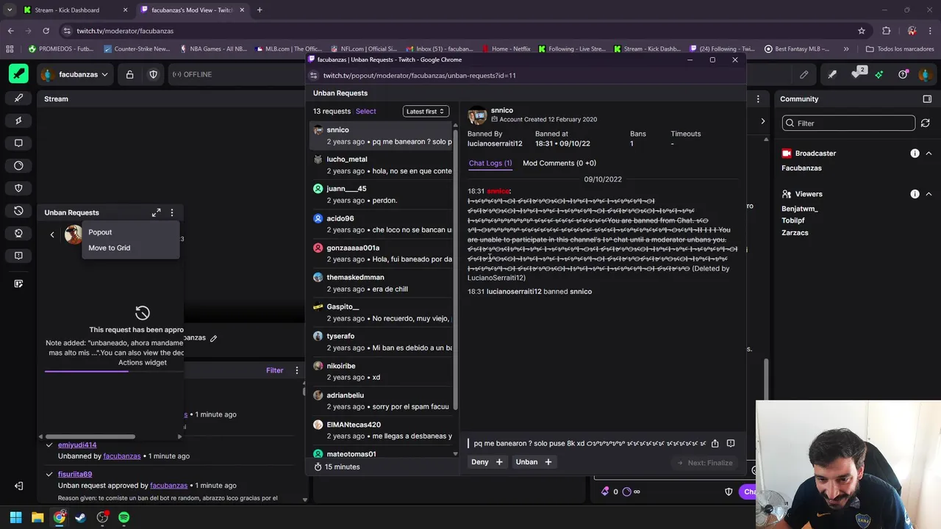
Task: Click the green sword Mod View logo
Action: point(18,74)
